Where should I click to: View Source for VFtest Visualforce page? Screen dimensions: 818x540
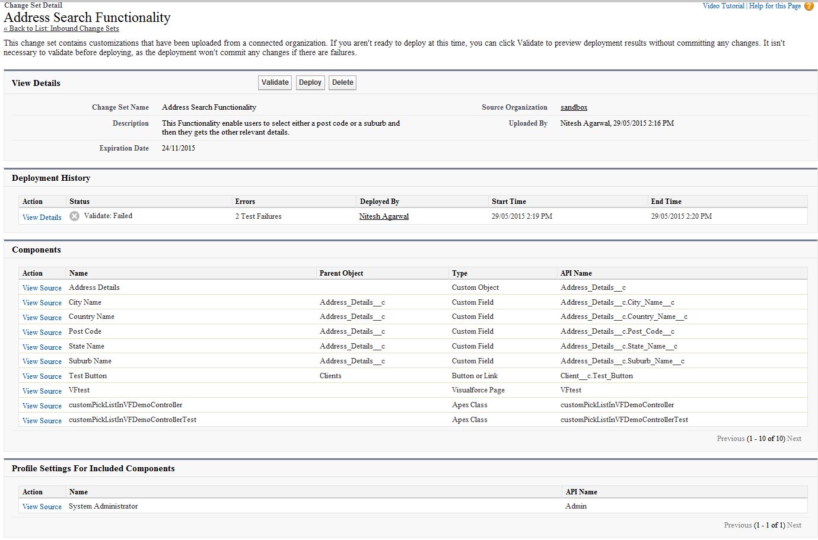[42, 391]
